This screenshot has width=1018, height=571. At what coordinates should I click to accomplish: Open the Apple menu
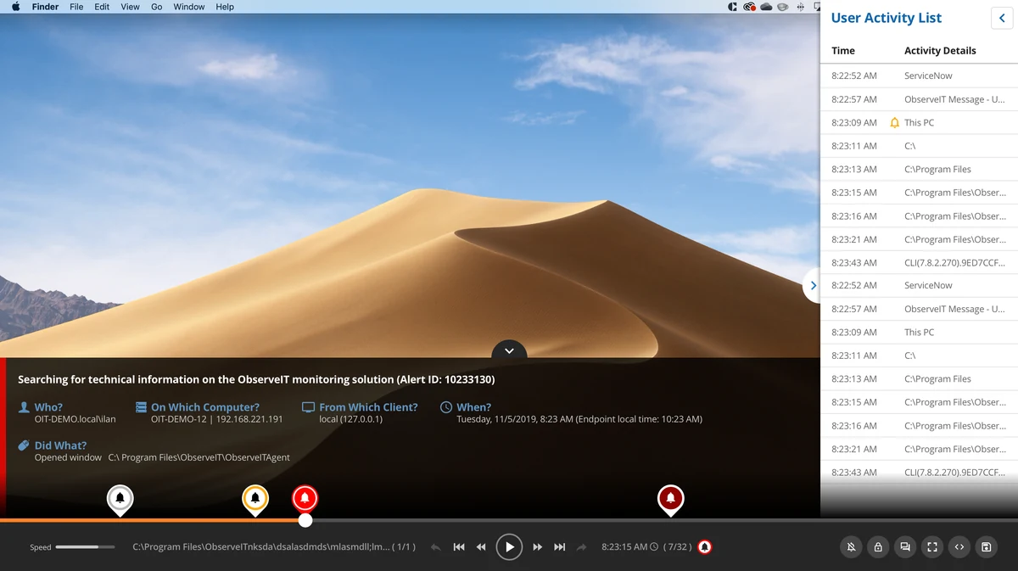(x=15, y=7)
